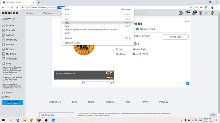Open File Explorer from the taskbar
This screenshot has width=220, height=123.
tap(25, 120)
